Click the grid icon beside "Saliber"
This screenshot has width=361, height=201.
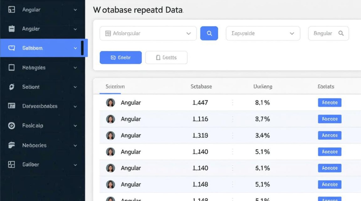[12, 164]
